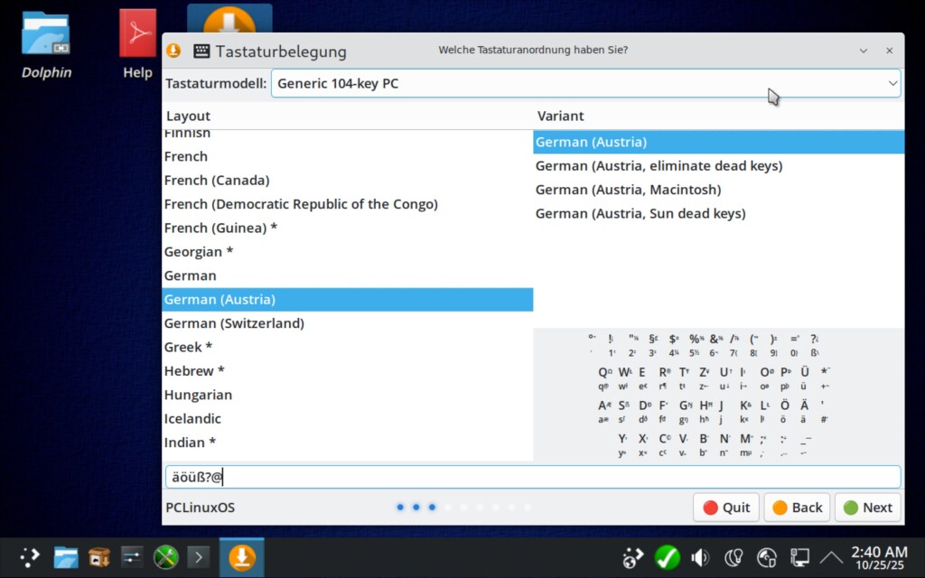Select the German layout
The image size is (925, 578).
(191, 275)
